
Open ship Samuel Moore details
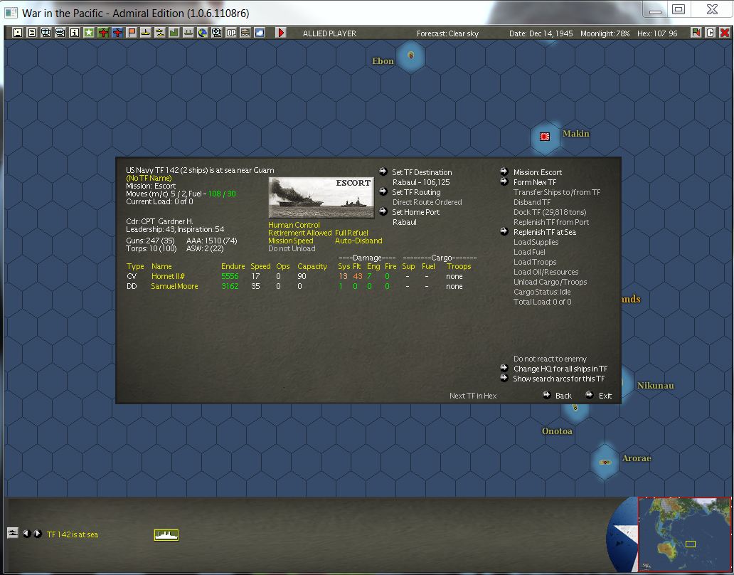[x=174, y=286]
